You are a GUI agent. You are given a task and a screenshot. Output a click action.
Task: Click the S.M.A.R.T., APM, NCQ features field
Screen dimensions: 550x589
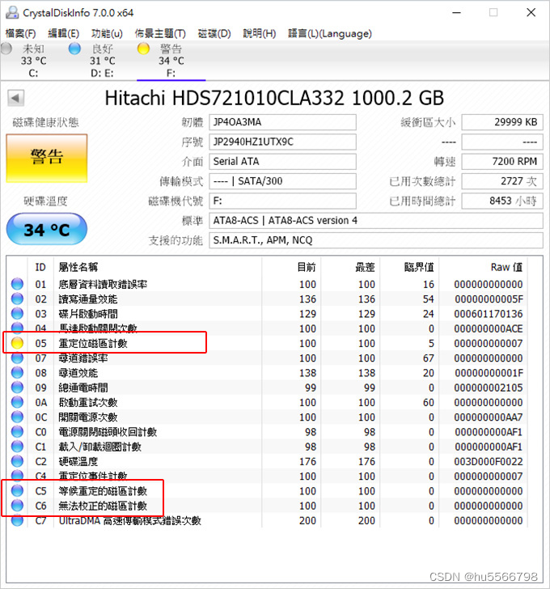coord(376,240)
